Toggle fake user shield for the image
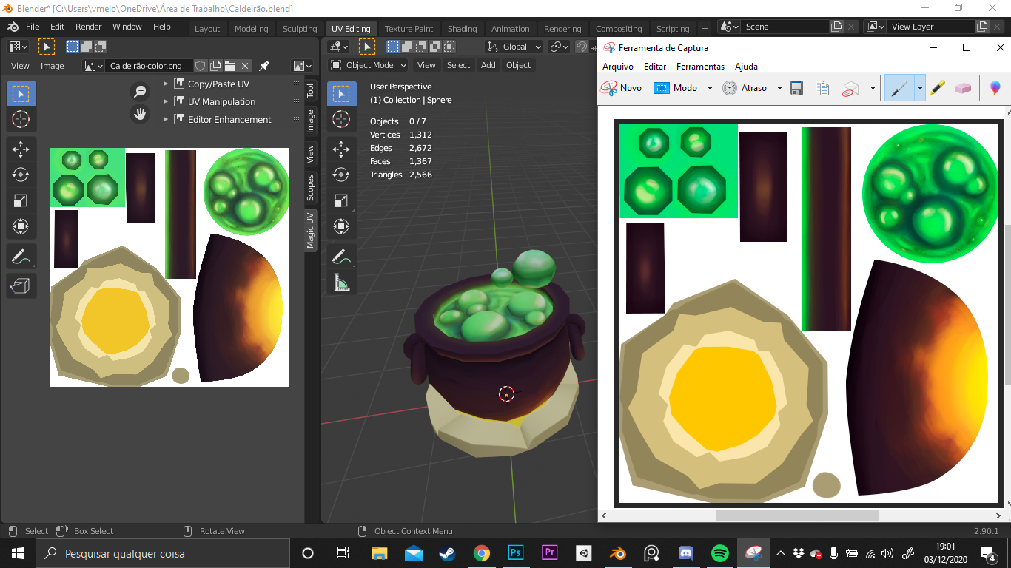The height and width of the screenshot is (568, 1011). 200,66
